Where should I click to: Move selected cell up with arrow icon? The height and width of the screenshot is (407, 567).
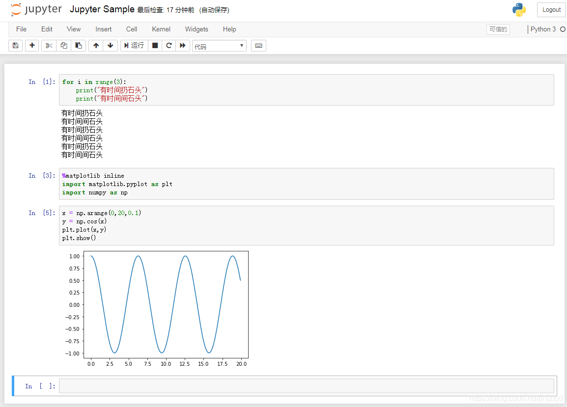(x=96, y=45)
